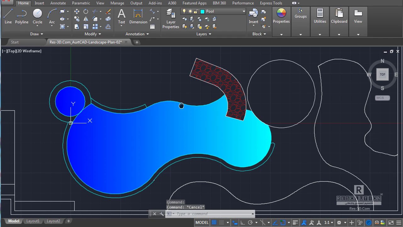The width and height of the screenshot is (403, 227).
Task: Open the Layout2 tab
Action: [53, 221]
